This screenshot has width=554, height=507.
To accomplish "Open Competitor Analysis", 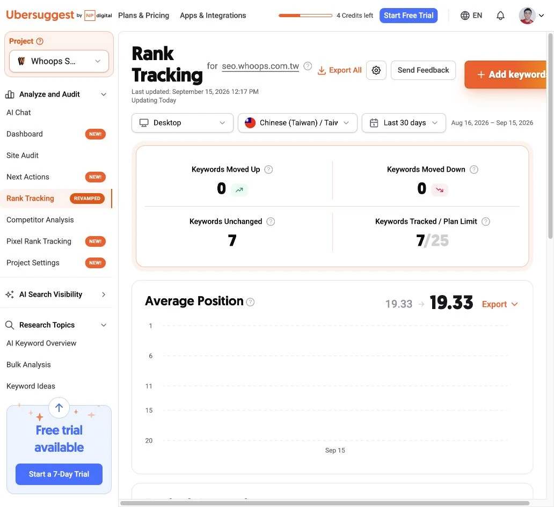I will [40, 220].
